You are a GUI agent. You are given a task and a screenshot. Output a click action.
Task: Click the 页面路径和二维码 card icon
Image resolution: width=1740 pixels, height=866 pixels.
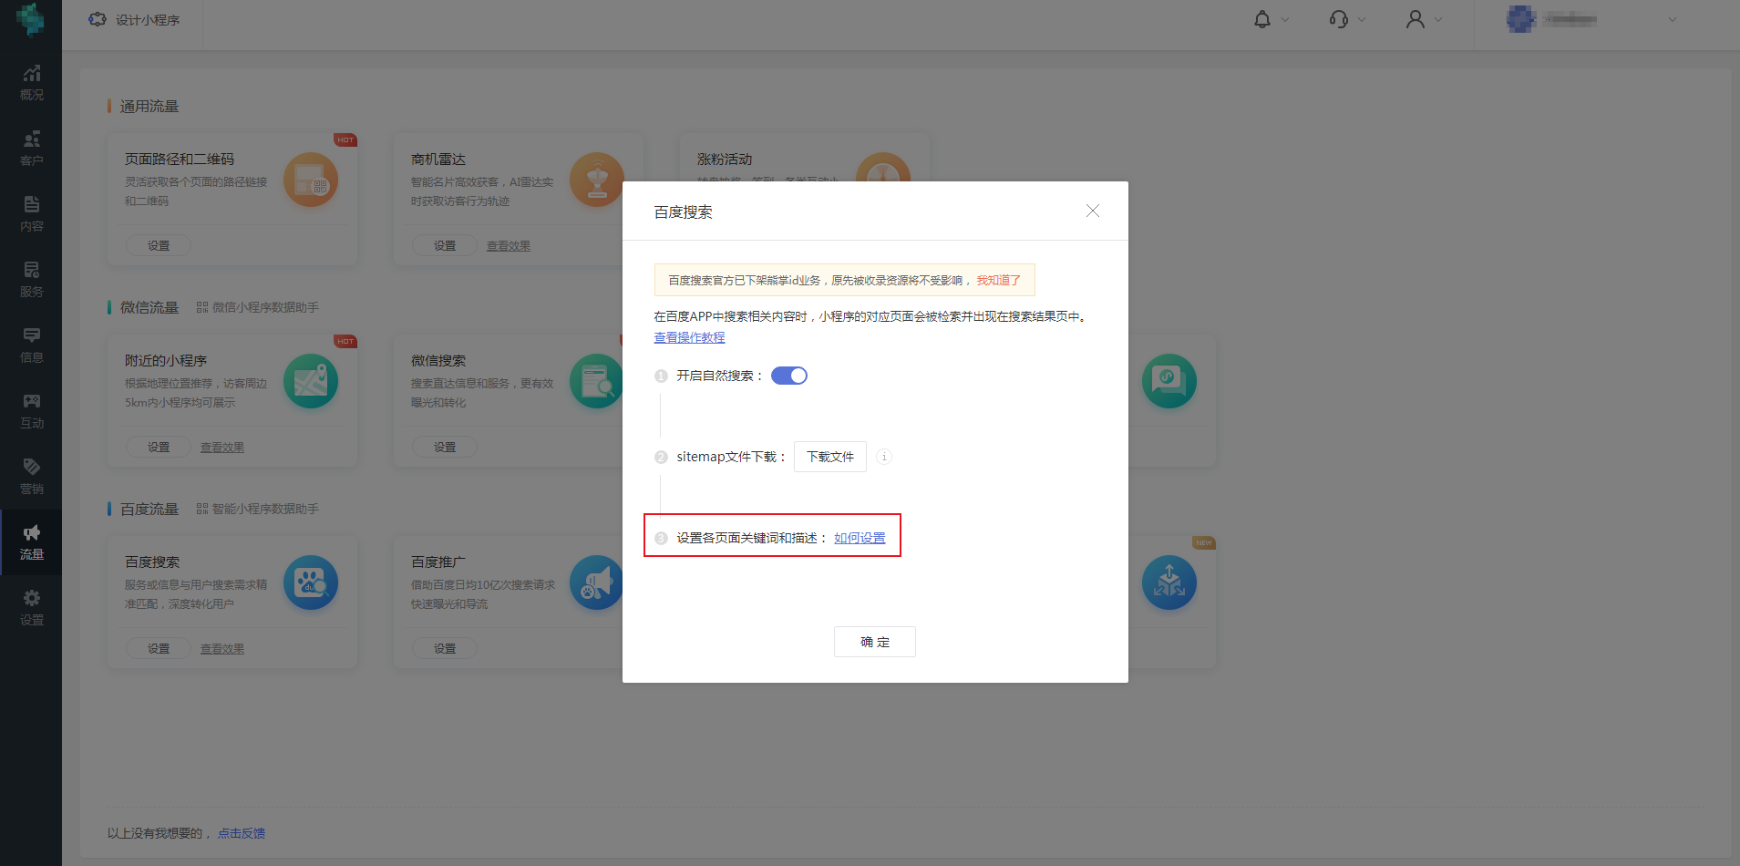click(311, 180)
